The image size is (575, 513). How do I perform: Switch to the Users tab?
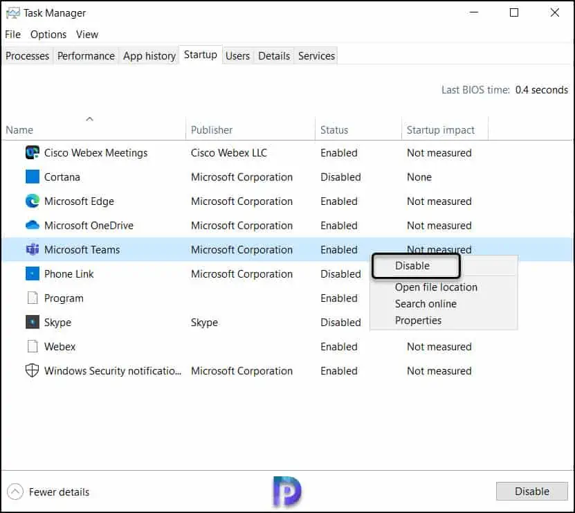pyautogui.click(x=237, y=56)
